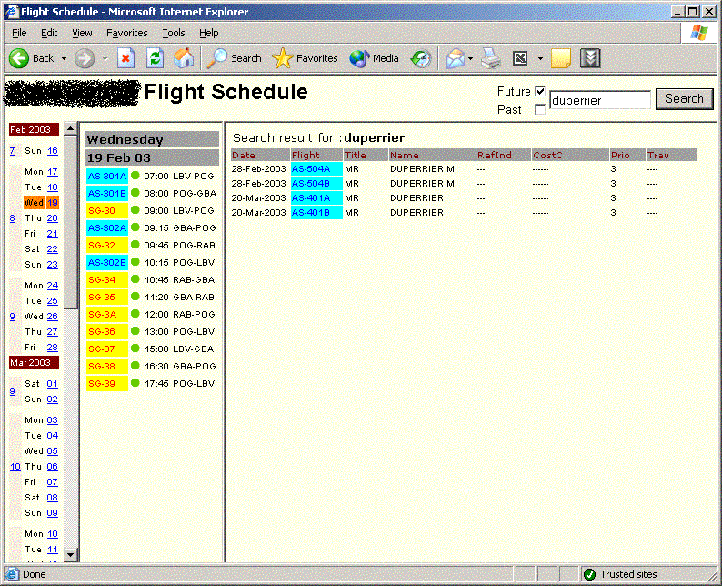
Task: Click the calendar scrollbar down arrow
Action: [x=71, y=555]
